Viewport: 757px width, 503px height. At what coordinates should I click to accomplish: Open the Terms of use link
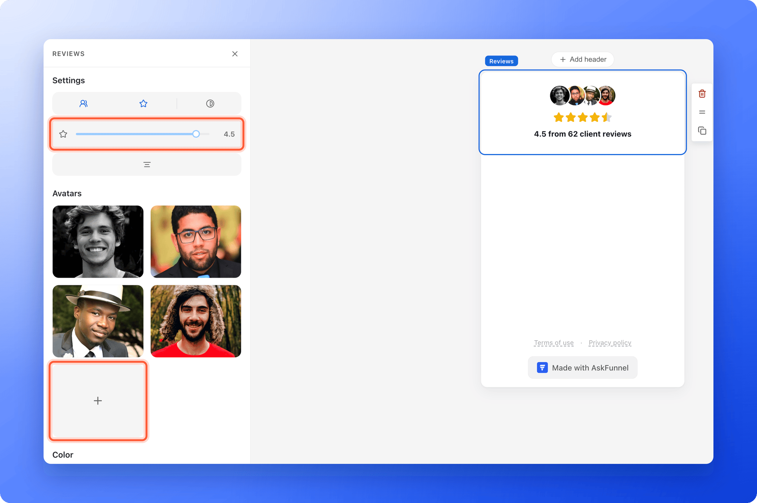click(x=554, y=343)
